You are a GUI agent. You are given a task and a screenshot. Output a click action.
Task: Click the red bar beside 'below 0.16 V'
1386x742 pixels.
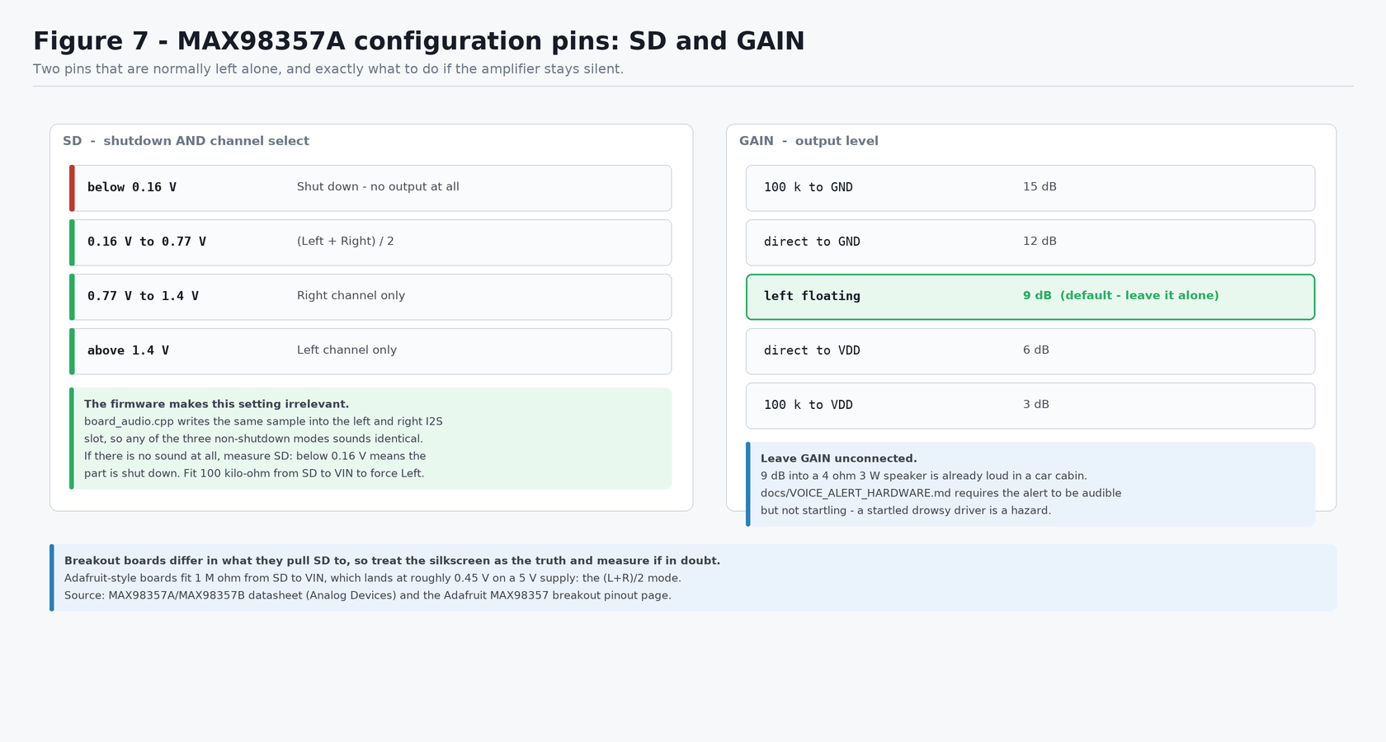pos(72,188)
